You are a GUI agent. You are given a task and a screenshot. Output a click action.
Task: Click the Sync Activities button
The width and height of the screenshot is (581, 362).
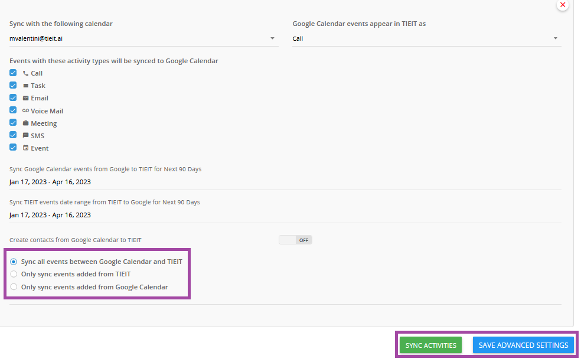pyautogui.click(x=430, y=345)
